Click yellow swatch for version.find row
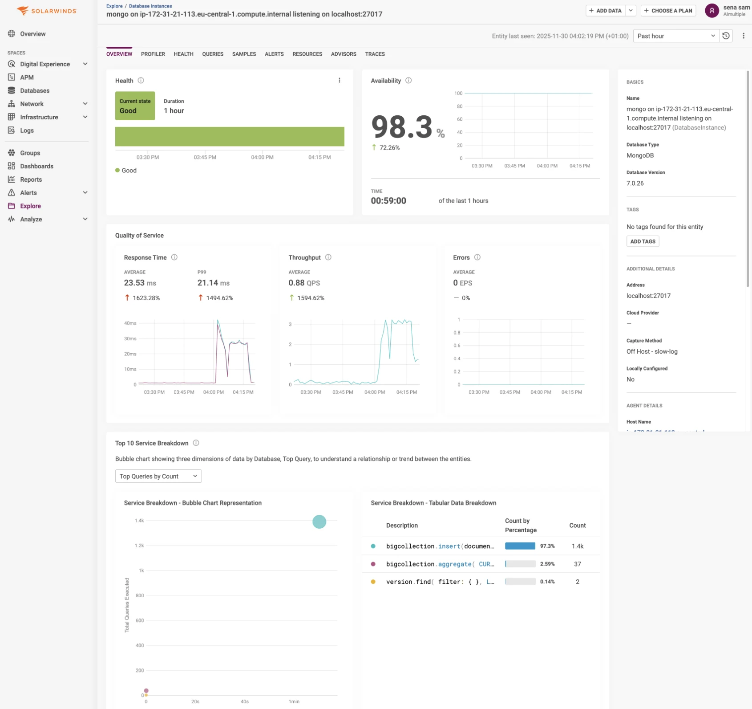This screenshot has height=709, width=752. pyautogui.click(x=373, y=582)
